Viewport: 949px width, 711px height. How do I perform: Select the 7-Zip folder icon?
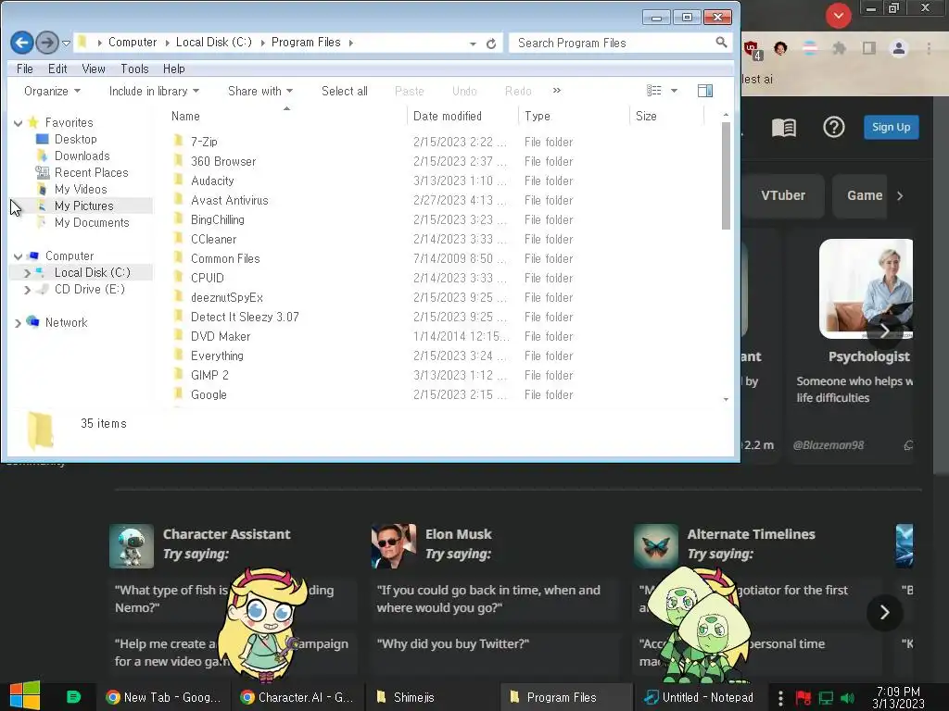coord(178,142)
